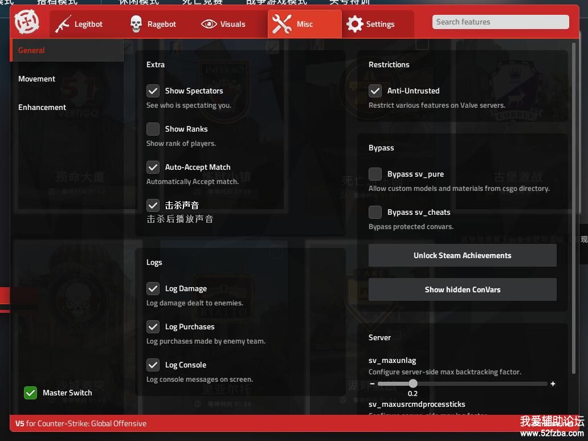Open the Movement sidebar section
Screen dimensions: 588x441
pos(36,79)
